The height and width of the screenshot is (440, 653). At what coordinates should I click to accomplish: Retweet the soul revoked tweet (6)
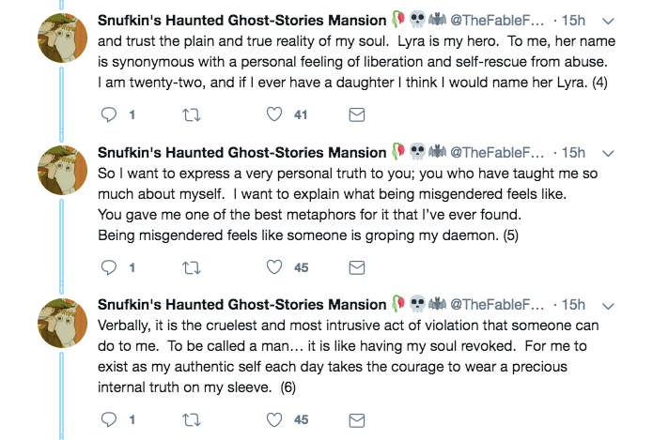pos(191,419)
